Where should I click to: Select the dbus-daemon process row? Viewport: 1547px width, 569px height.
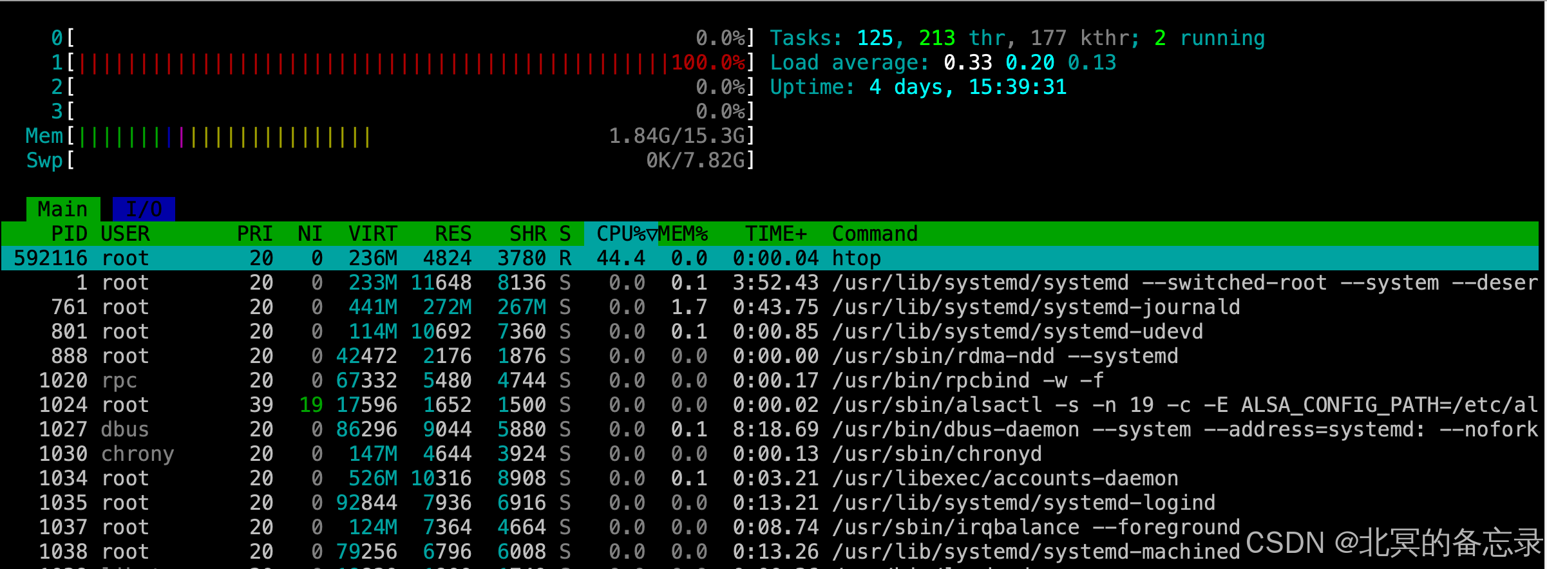770,429
